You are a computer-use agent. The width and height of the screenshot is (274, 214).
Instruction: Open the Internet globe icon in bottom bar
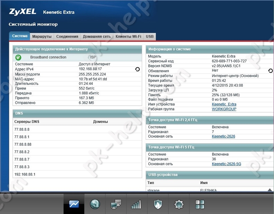[95, 204]
